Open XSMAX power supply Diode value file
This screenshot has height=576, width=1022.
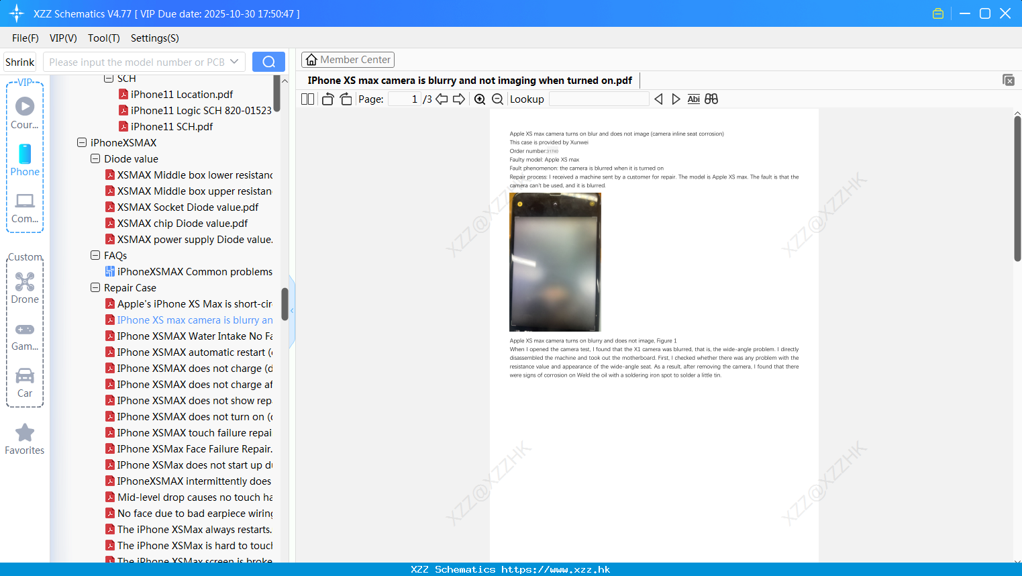click(189, 239)
